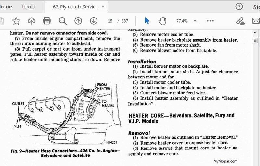The image size is (260, 166).
Task: Click the page number field showing 15
Action: pos(110,21)
